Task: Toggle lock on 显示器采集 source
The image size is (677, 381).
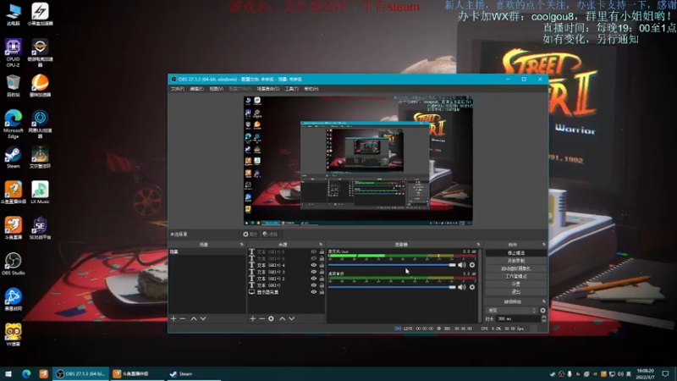Action: (322, 292)
